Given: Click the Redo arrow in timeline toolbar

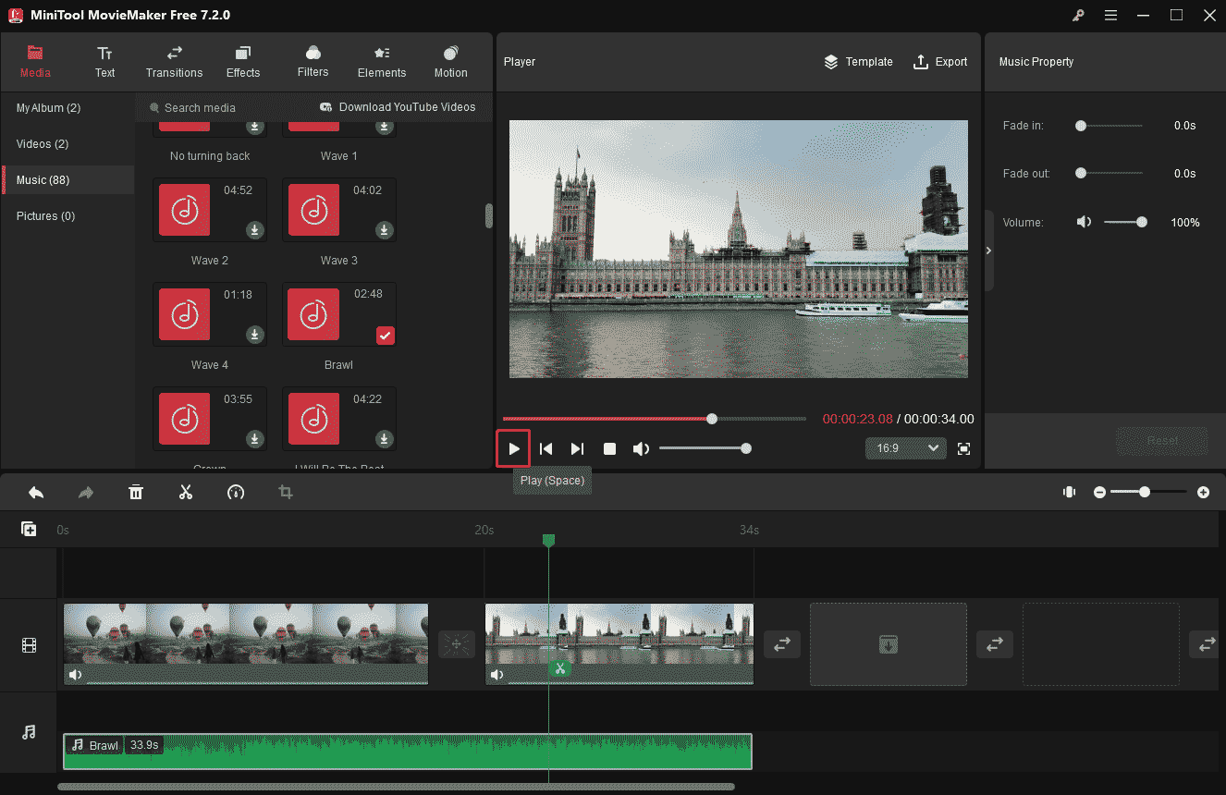Looking at the screenshot, I should pyautogui.click(x=86, y=493).
